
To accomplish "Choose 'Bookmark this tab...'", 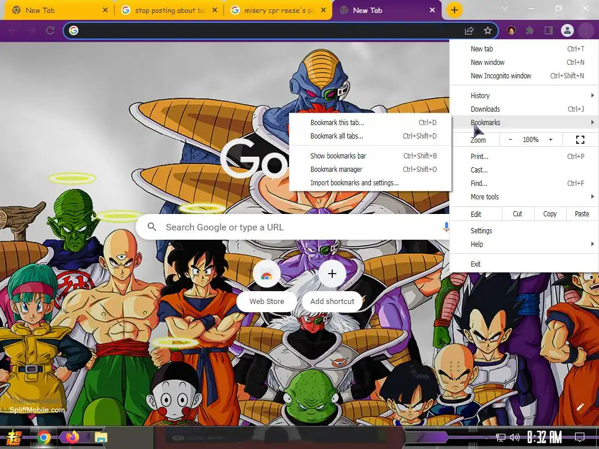I will (x=370, y=123).
